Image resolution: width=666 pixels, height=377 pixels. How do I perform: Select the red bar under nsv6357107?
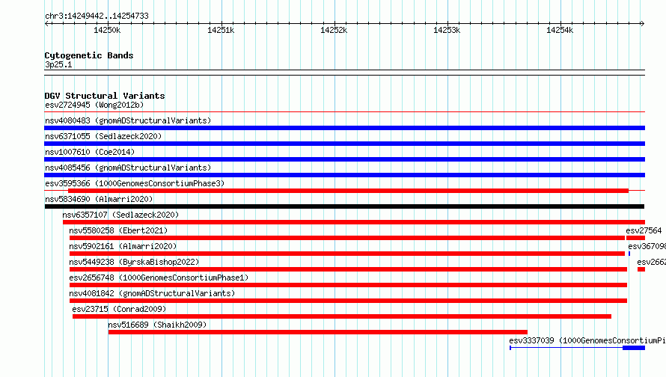(354, 222)
